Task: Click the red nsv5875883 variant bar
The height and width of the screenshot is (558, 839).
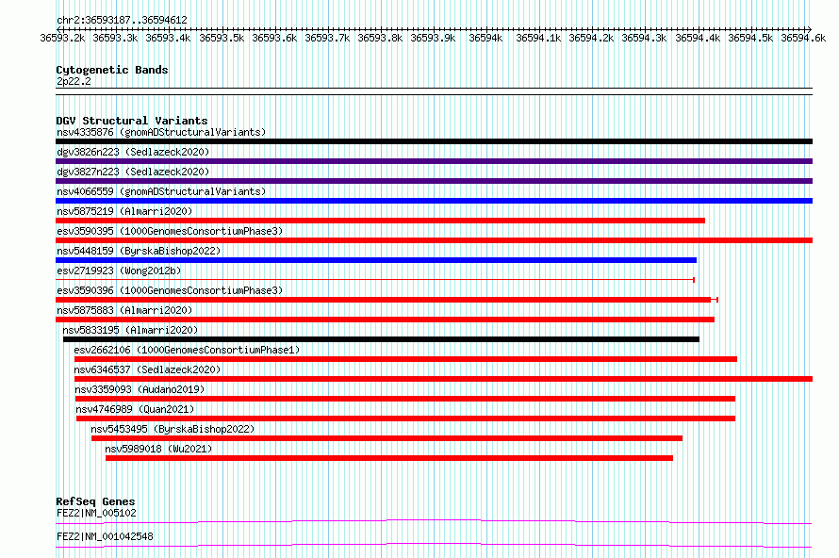Action: pos(385,320)
